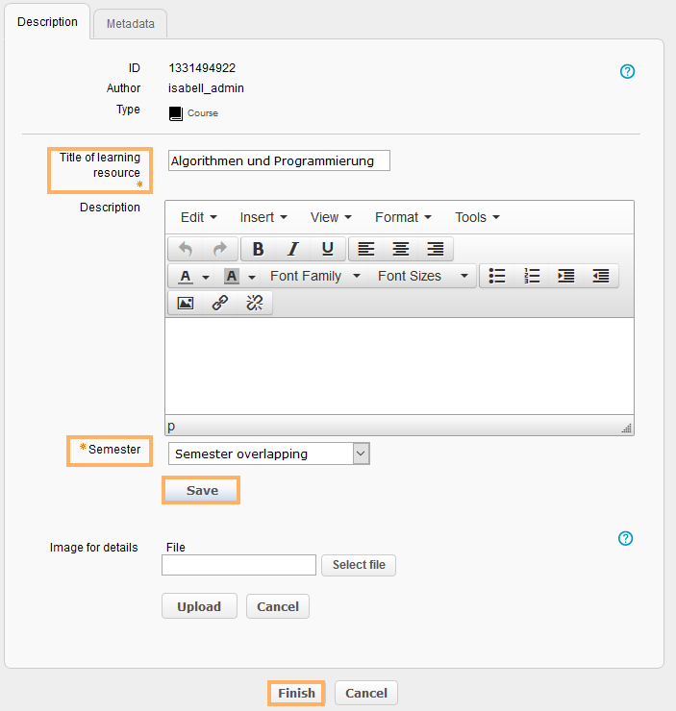Click the Undo arrow in editor toolbar
The height and width of the screenshot is (711, 676).
(186, 249)
